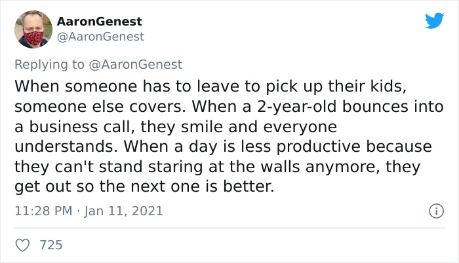Click the Jan 11, 2021 date
The image size is (459, 263).
click(x=123, y=211)
